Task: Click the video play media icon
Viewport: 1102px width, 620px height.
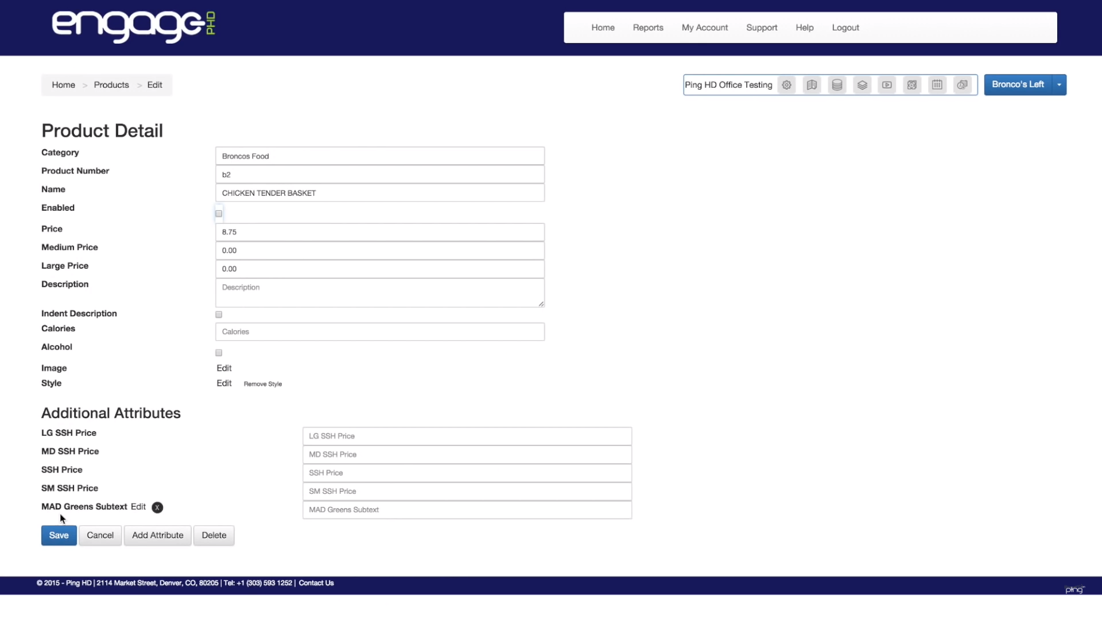Action: click(887, 85)
